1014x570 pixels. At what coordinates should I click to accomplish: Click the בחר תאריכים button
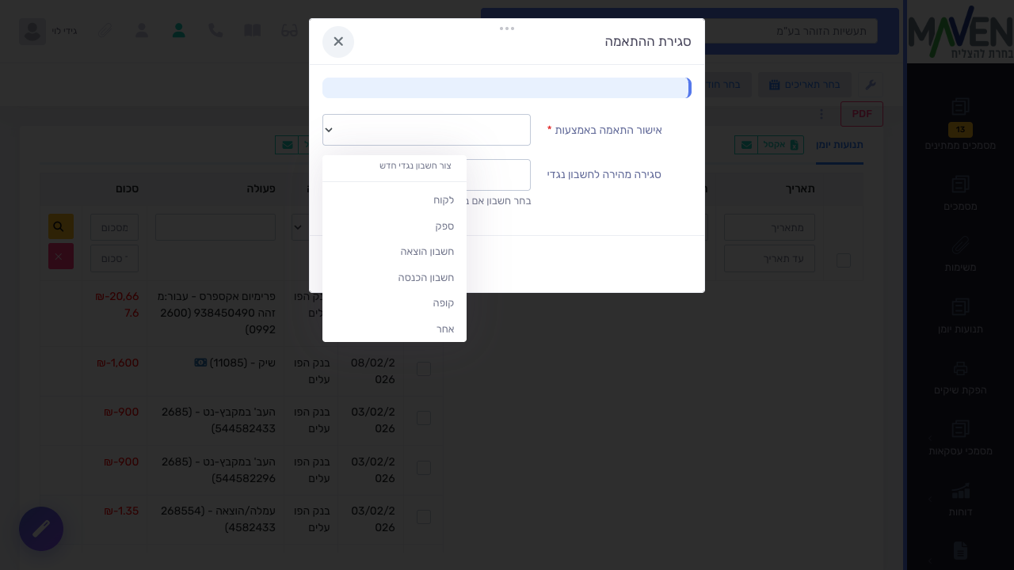[805, 85]
